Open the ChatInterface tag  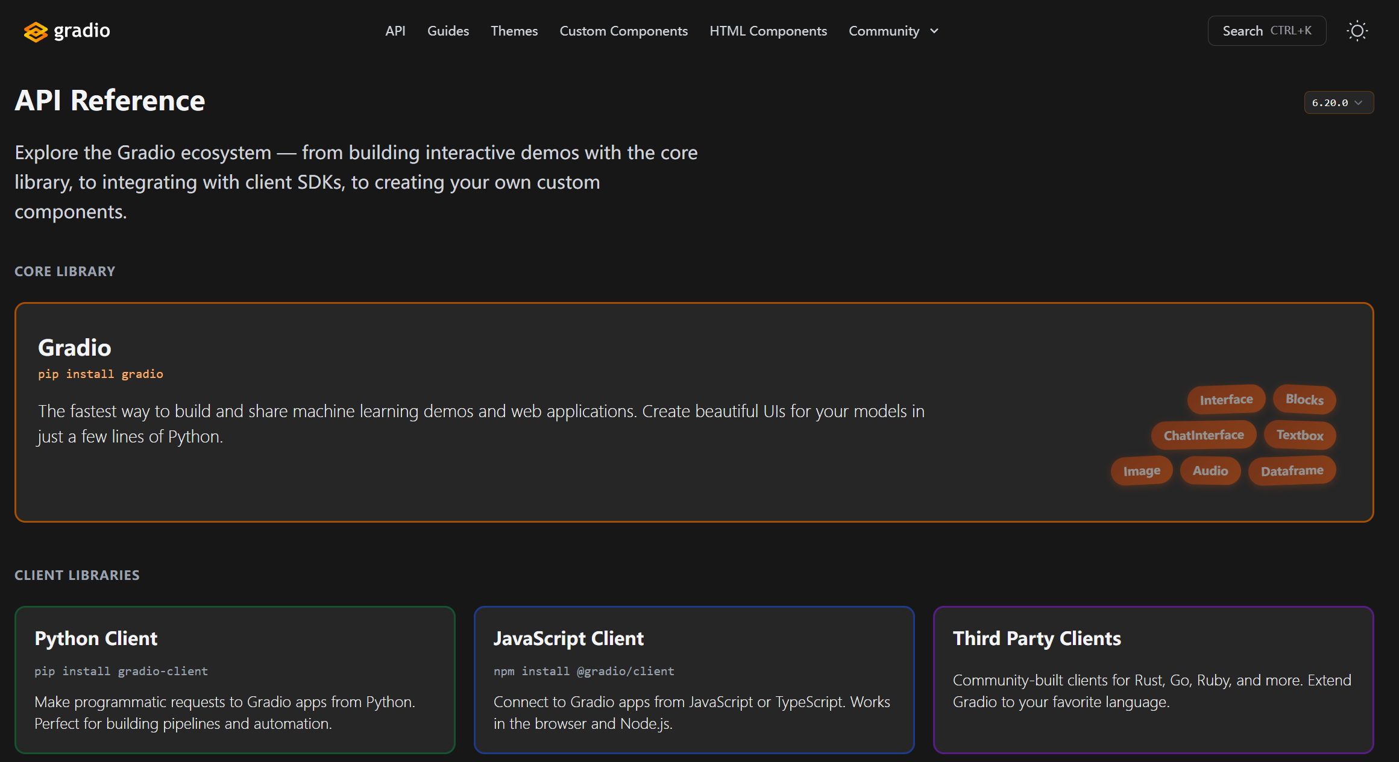point(1204,435)
